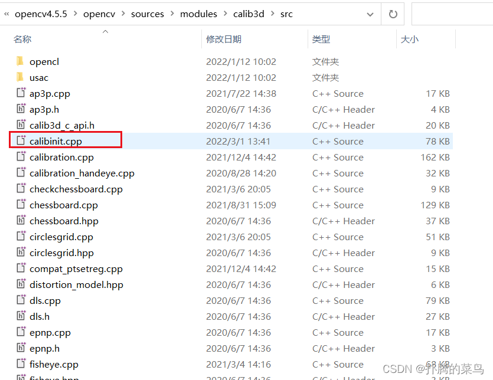Click the ap3p.h header file icon

tap(21, 109)
